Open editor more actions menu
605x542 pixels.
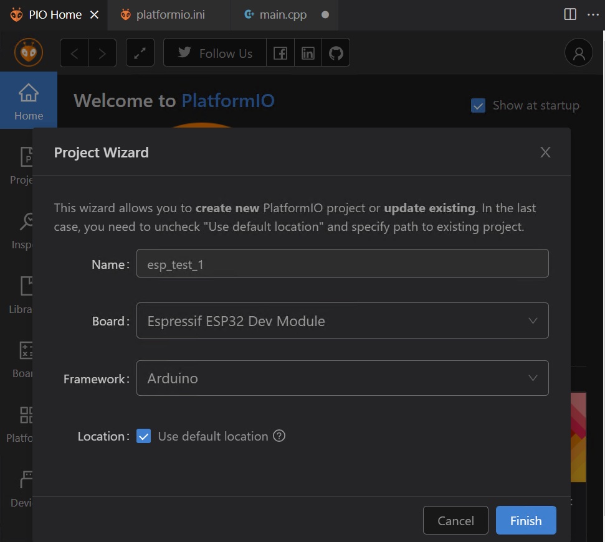click(x=593, y=15)
